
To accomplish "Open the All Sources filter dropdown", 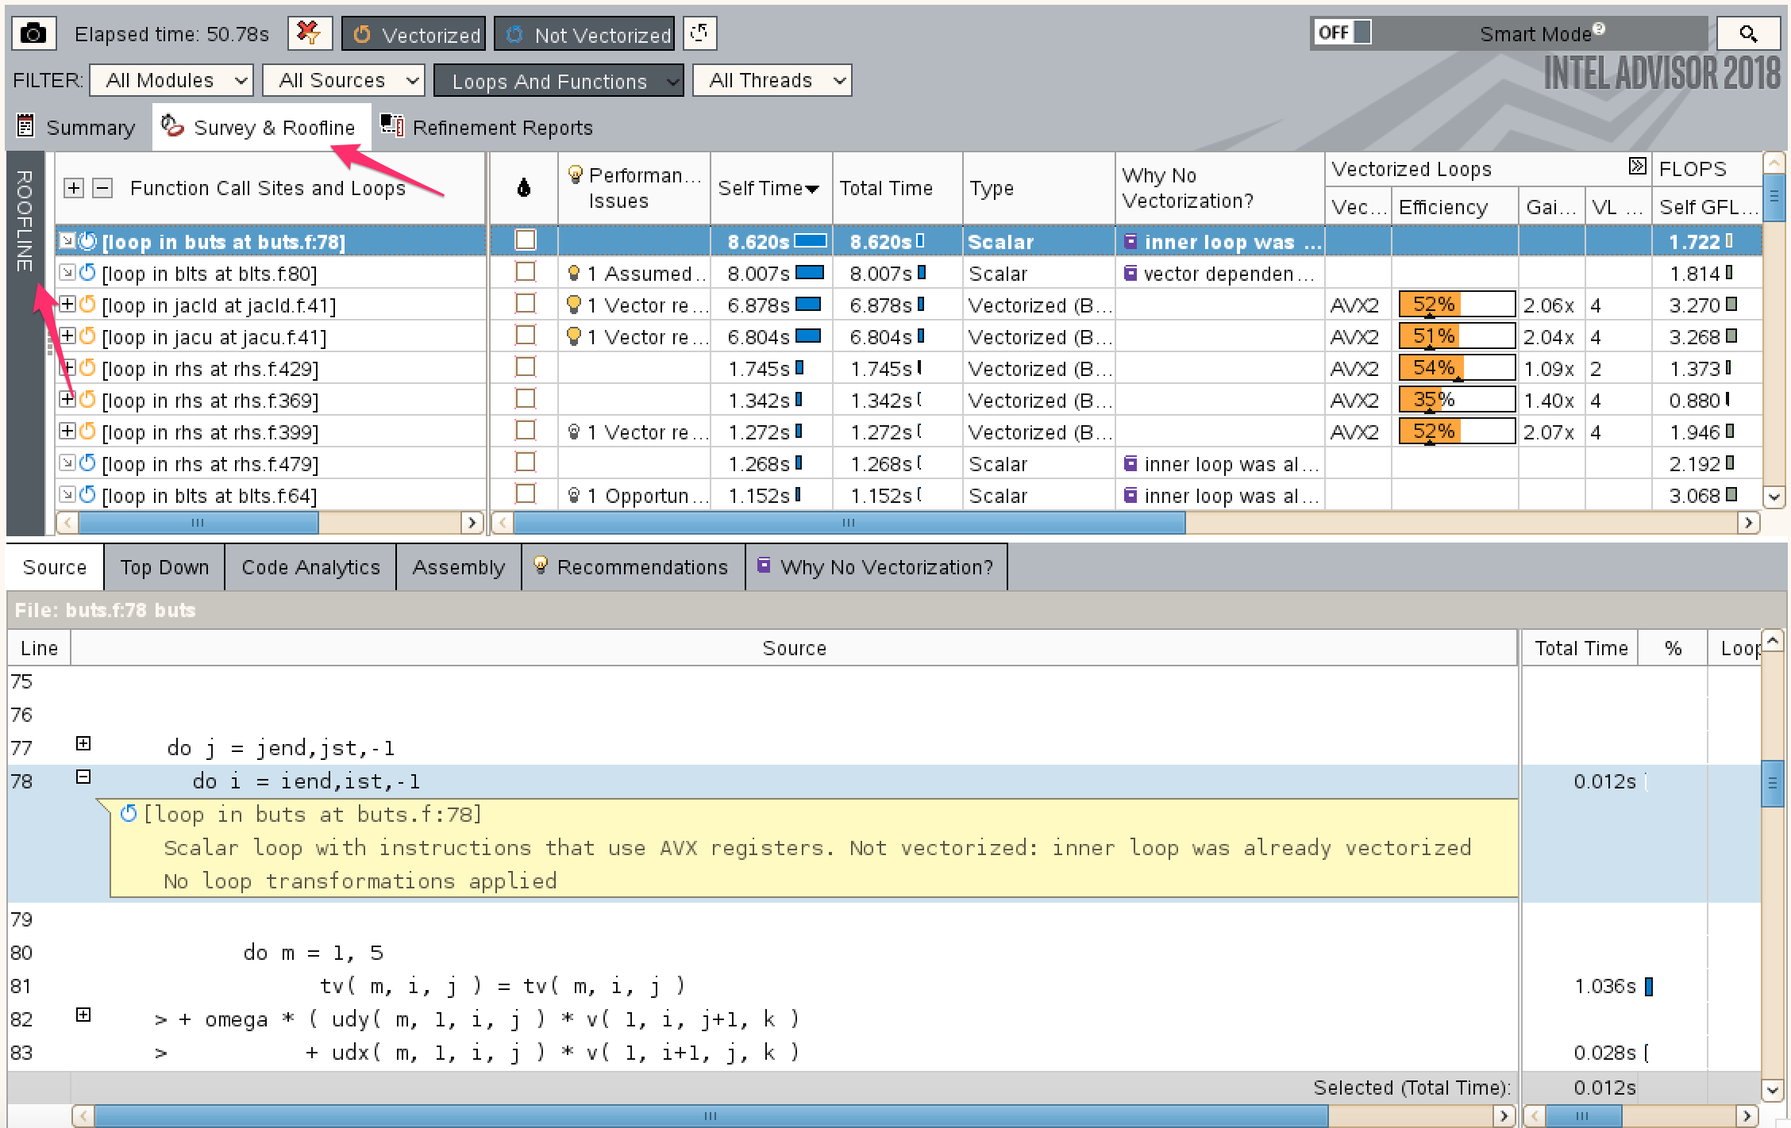I will tap(344, 80).
